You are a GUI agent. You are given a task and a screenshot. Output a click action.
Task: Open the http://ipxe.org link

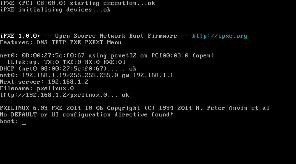(x=220, y=36)
